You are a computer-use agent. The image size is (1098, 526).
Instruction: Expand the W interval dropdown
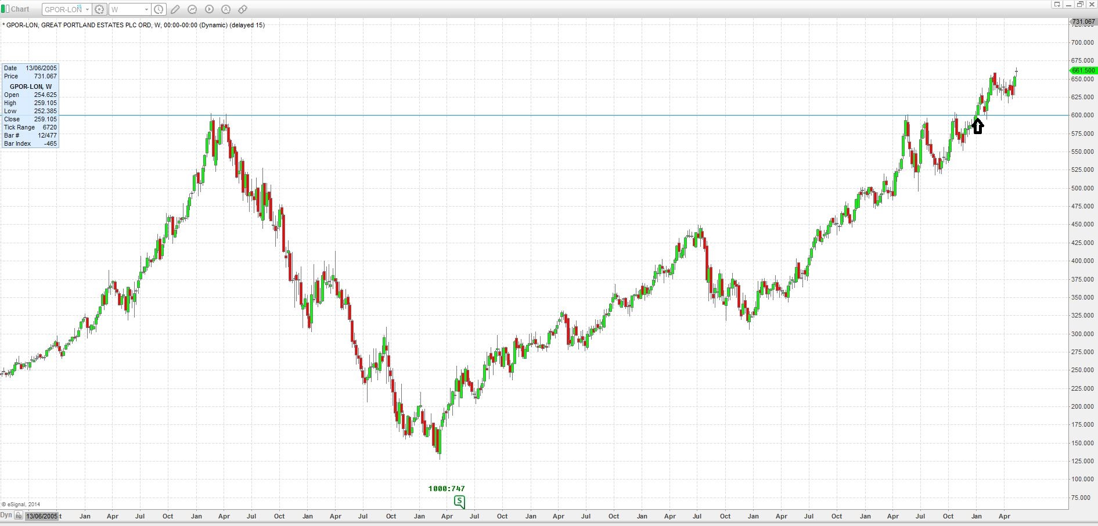coord(146,9)
